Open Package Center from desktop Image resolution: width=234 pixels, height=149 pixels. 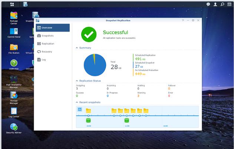pyautogui.click(x=14, y=16)
